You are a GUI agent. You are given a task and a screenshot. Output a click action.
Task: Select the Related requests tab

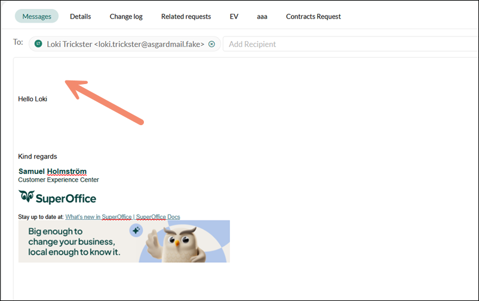tap(186, 16)
